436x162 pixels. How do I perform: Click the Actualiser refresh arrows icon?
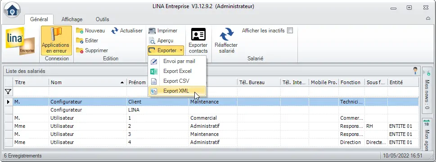coord(115,31)
